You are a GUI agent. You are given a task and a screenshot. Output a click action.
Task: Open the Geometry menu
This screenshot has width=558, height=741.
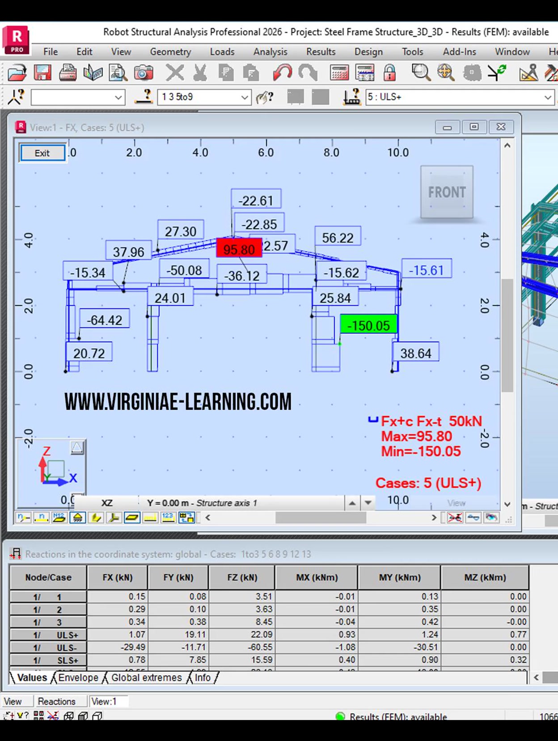click(170, 51)
